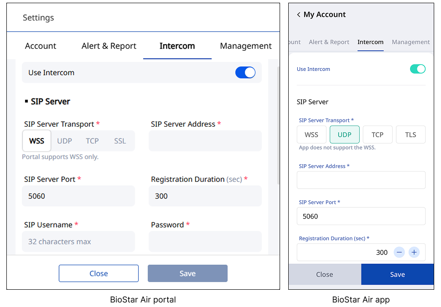This screenshot has width=441, height=307.
Task: Open the Management tab in the portal
Action: [x=246, y=46]
